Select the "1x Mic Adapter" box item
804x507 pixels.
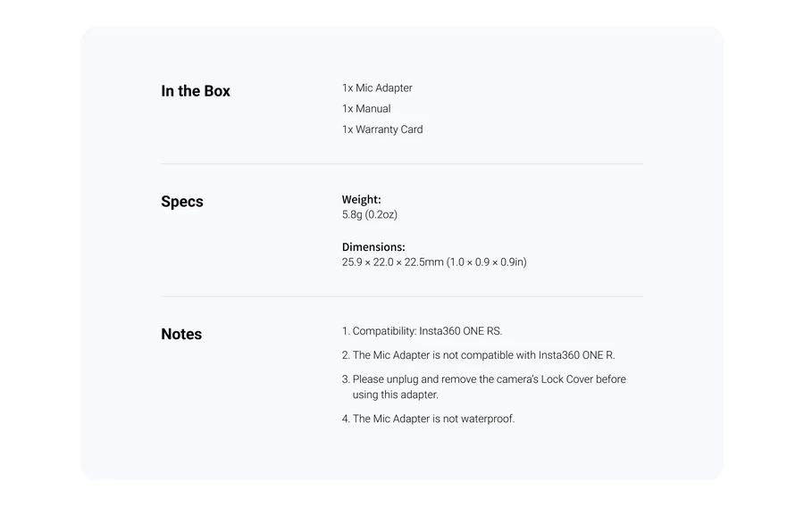pyautogui.click(x=377, y=88)
